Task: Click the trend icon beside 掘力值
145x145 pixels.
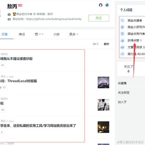Action: [x=122, y=54]
